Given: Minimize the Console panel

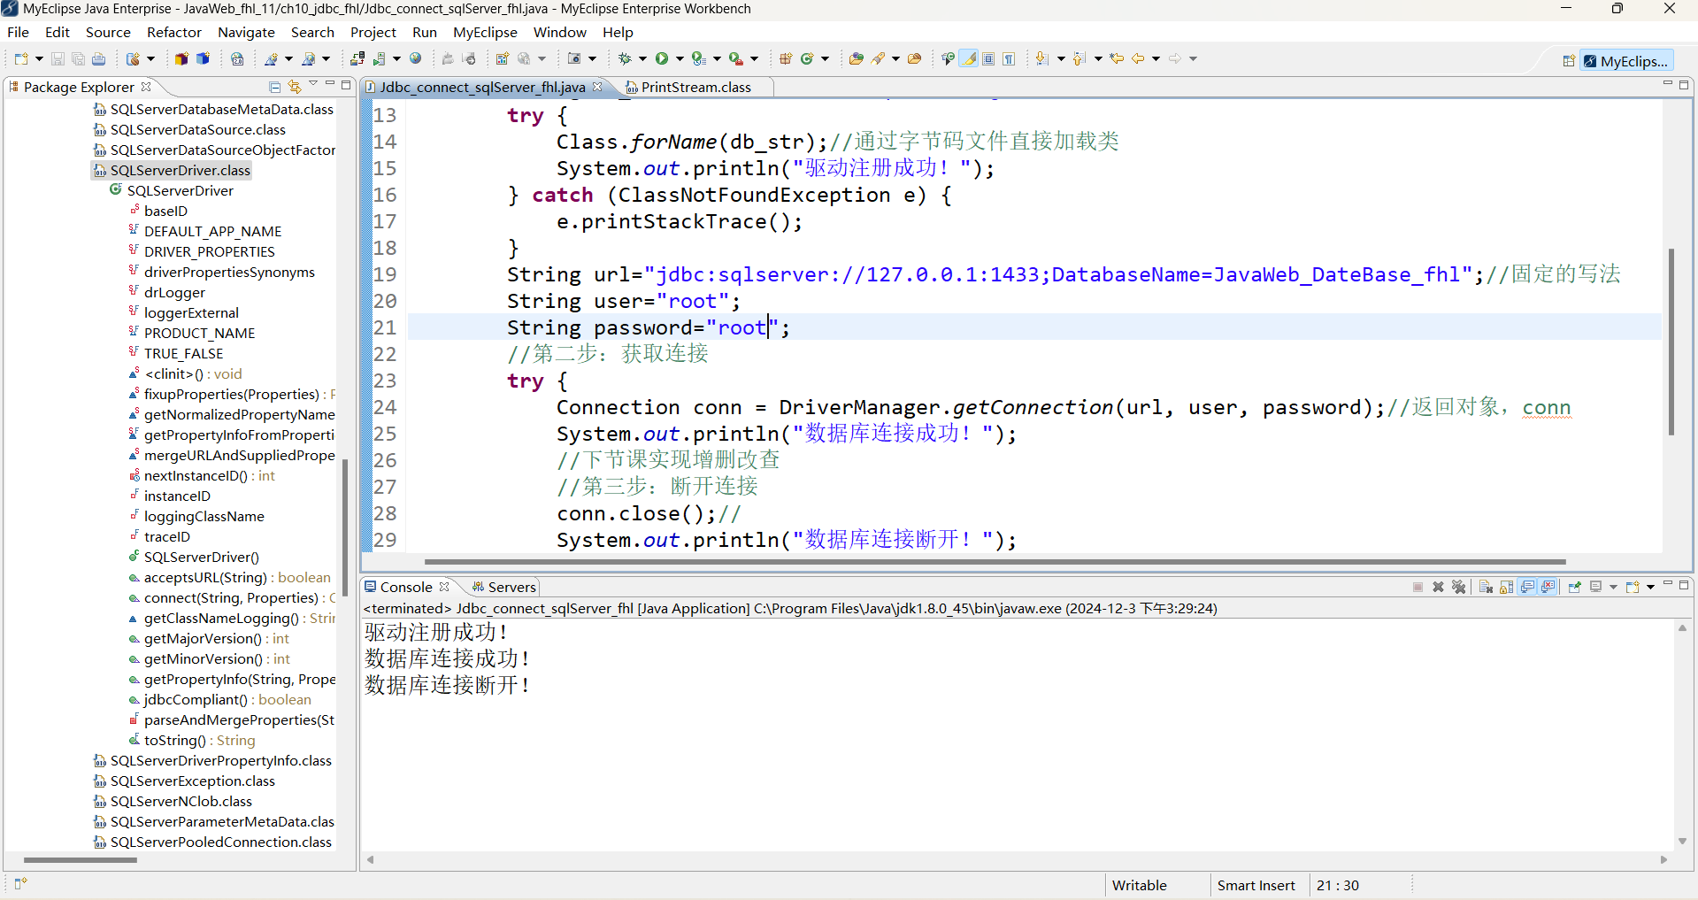Looking at the screenshot, I should pos(1667,584).
